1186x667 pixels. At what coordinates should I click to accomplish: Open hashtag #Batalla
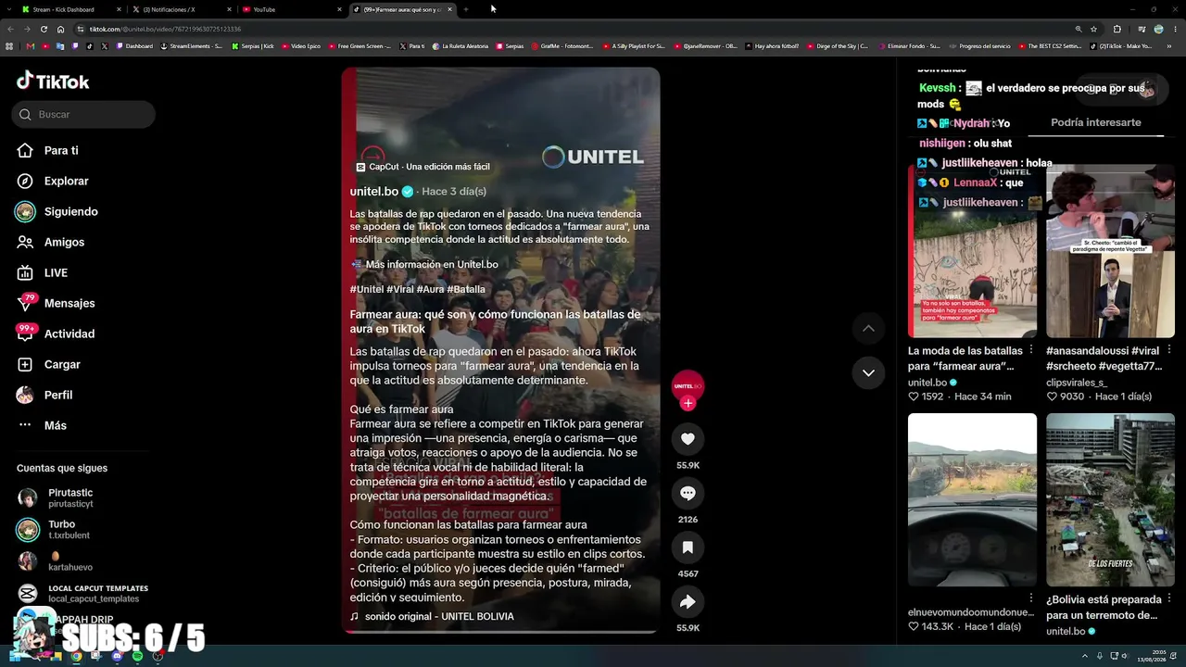coord(466,289)
